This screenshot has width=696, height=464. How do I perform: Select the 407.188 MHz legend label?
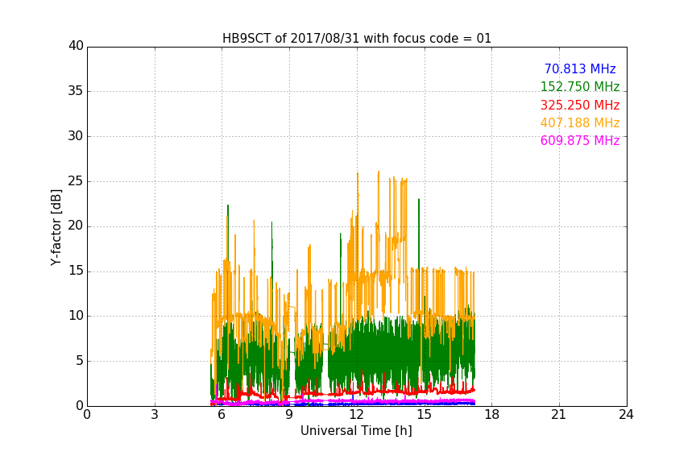[580, 122]
